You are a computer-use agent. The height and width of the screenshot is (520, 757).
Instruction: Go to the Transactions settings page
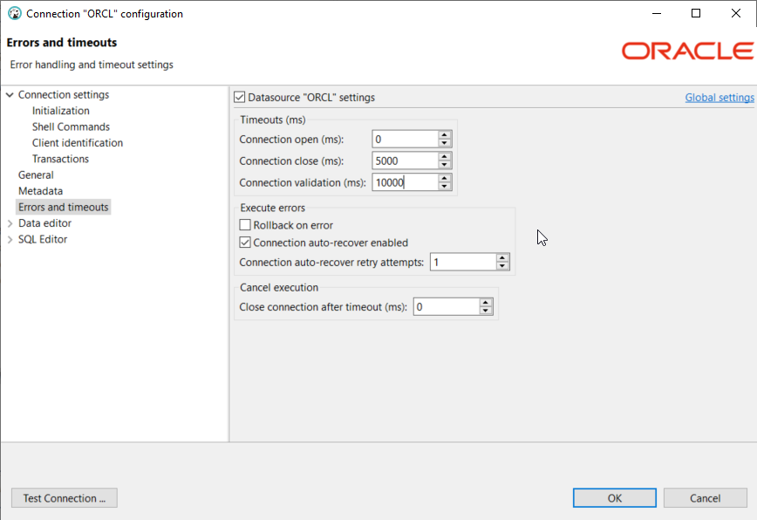[60, 158]
